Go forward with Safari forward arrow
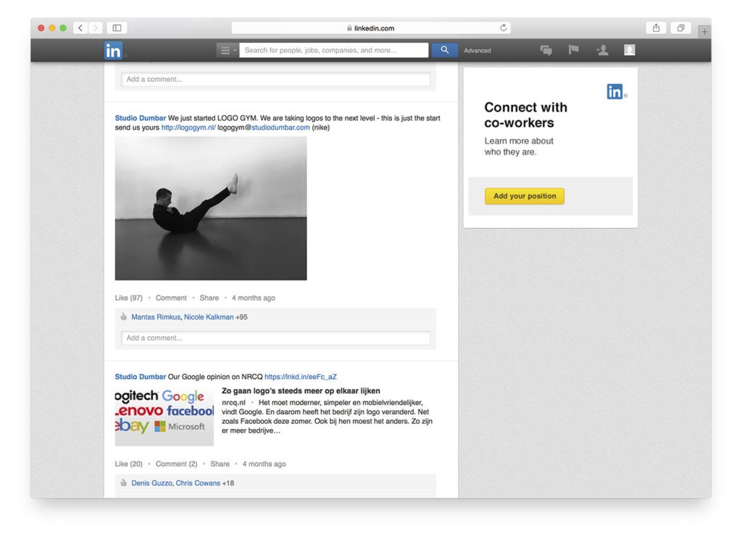Screen dimensions: 742x542 [x=95, y=28]
